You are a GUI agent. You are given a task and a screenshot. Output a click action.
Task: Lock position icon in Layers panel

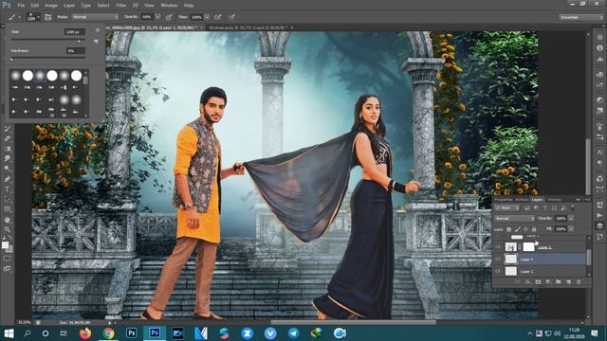click(x=525, y=229)
